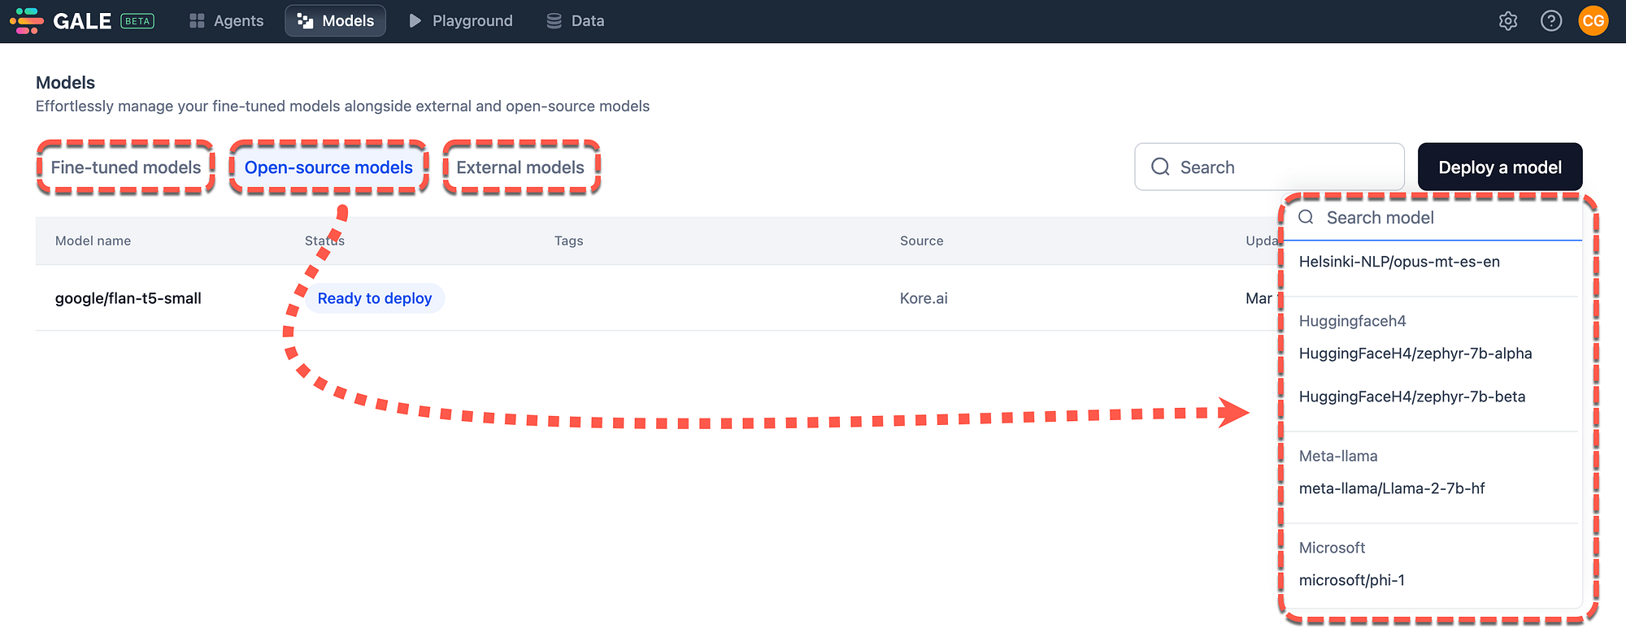
Task: Choose Helsinki-NLP/opus-mt-es-en from the list
Action: tap(1399, 262)
